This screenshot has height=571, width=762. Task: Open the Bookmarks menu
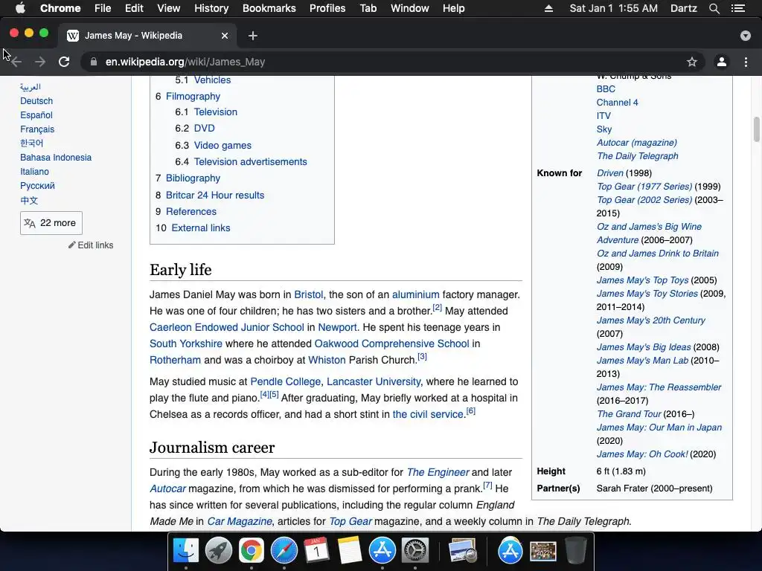pyautogui.click(x=269, y=8)
